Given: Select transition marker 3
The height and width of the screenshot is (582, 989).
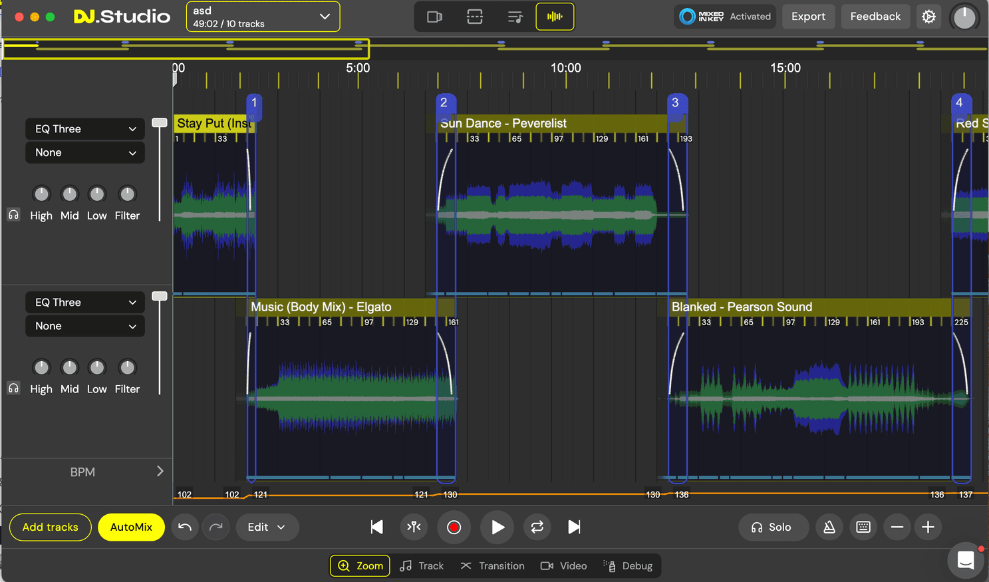Looking at the screenshot, I should point(676,103).
